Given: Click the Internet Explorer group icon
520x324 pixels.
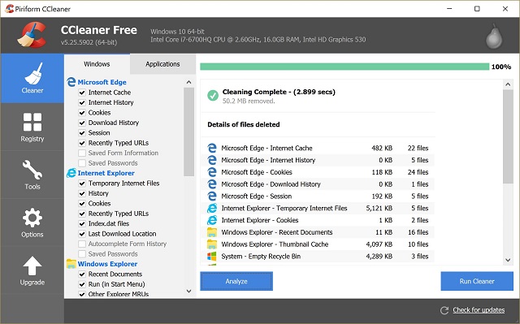Looking at the screenshot, I should pos(71,173).
